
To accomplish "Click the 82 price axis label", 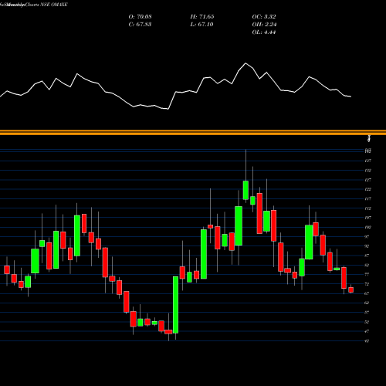I will (367, 265).
